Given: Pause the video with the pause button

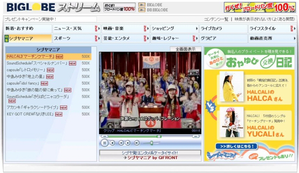Looking at the screenshot, I should (x=104, y=143).
